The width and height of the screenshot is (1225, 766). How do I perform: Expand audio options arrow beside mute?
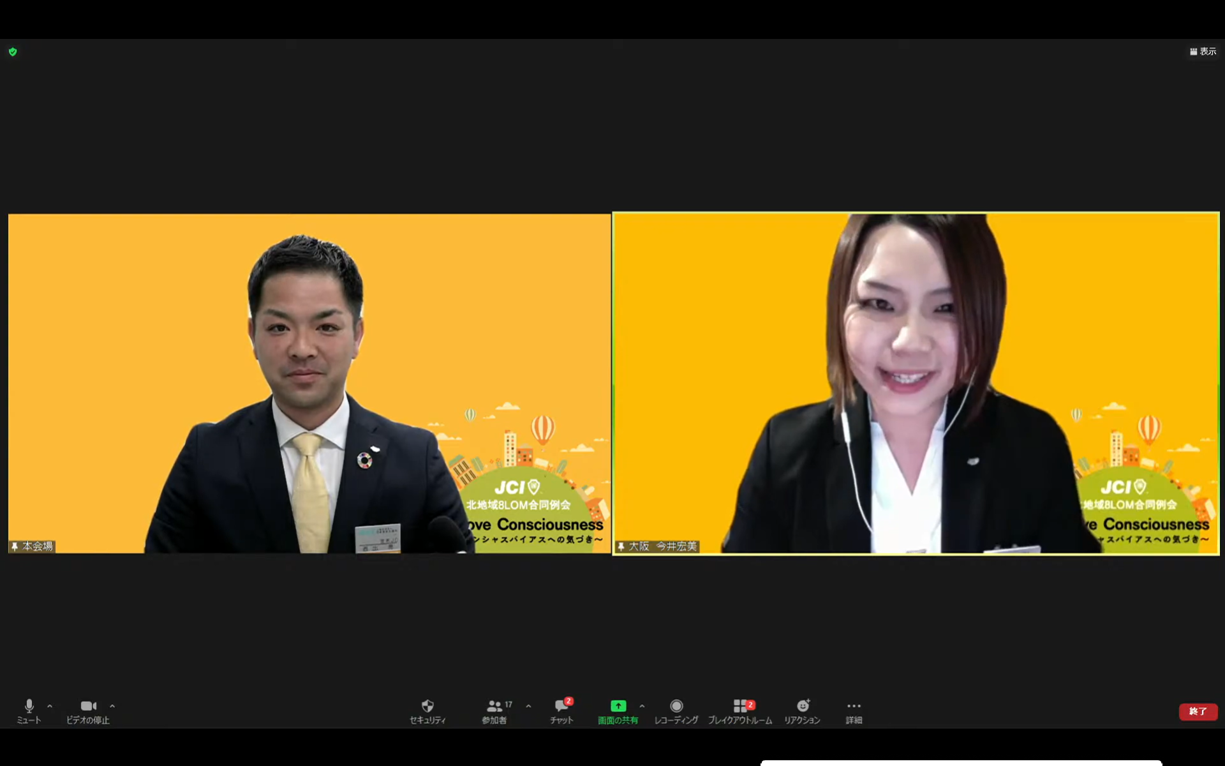coord(50,706)
